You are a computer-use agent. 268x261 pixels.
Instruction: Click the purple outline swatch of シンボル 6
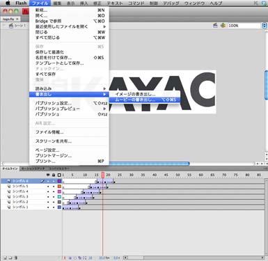(x=59, y=181)
